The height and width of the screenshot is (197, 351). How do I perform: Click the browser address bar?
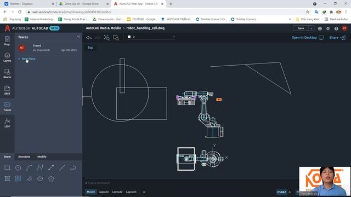[x=166, y=12]
